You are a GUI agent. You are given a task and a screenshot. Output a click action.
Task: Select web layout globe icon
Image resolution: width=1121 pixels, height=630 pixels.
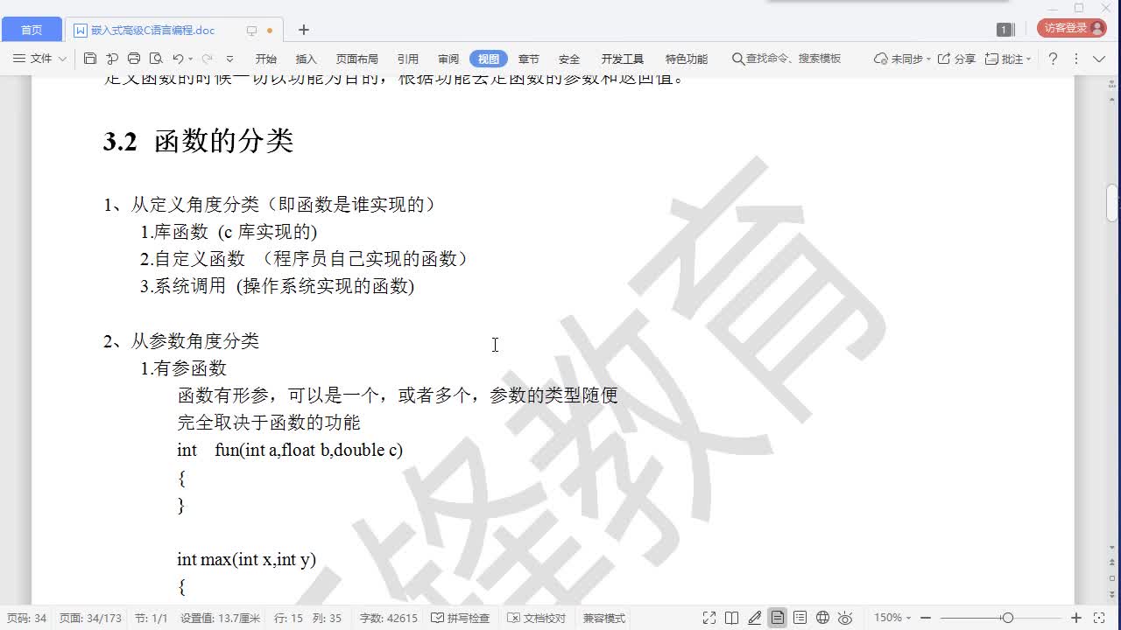tap(822, 618)
